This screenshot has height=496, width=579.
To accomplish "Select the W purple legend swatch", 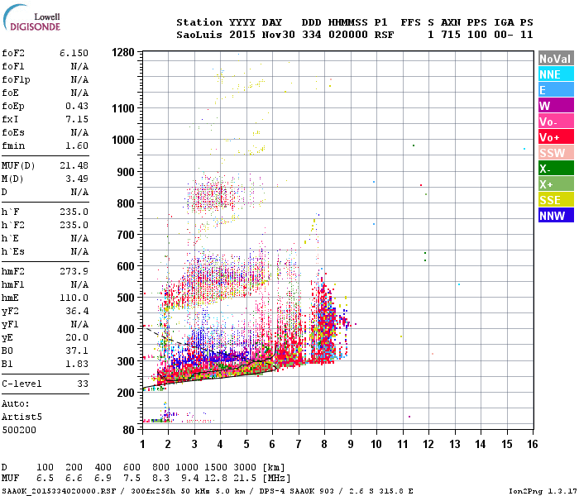I will pyautogui.click(x=556, y=106).
